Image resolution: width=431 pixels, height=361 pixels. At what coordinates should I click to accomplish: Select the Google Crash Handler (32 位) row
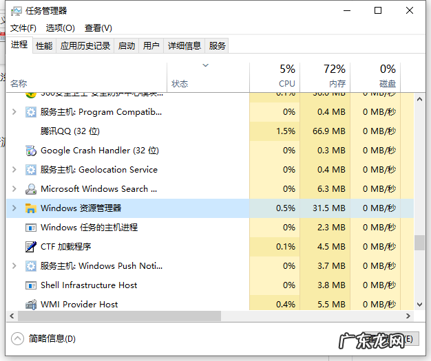coord(210,151)
